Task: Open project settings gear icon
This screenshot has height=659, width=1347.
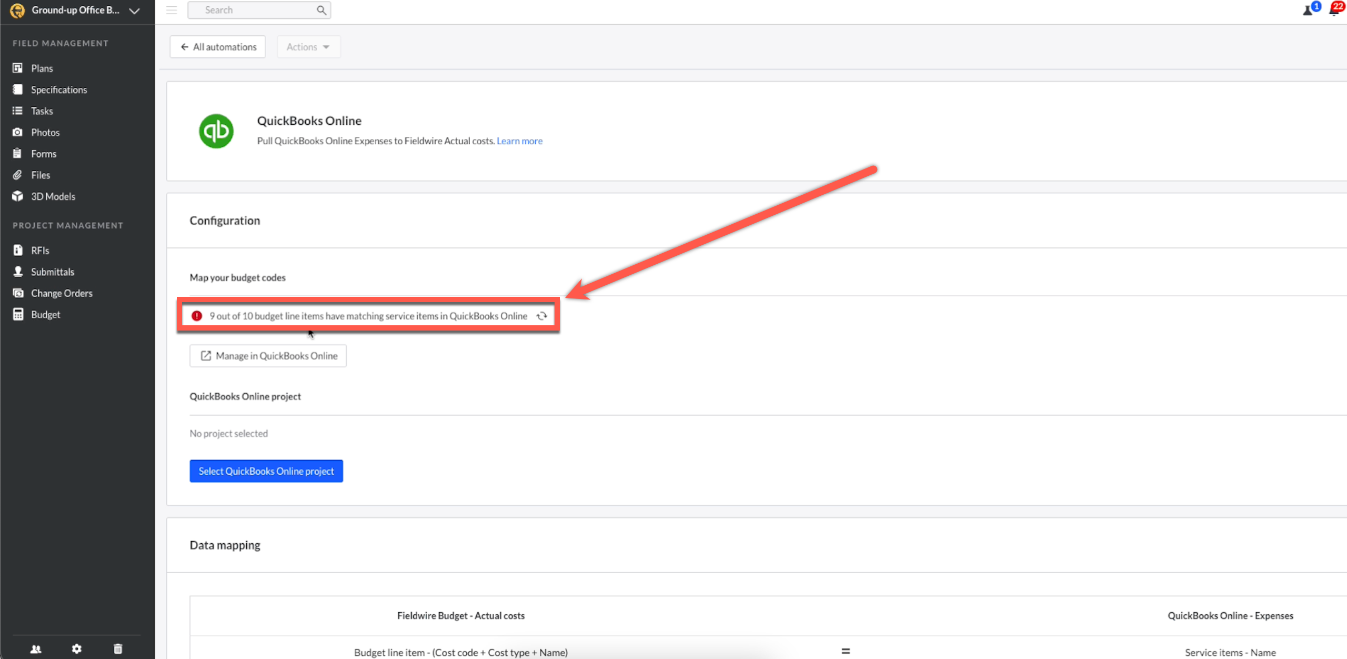Action: (x=77, y=649)
